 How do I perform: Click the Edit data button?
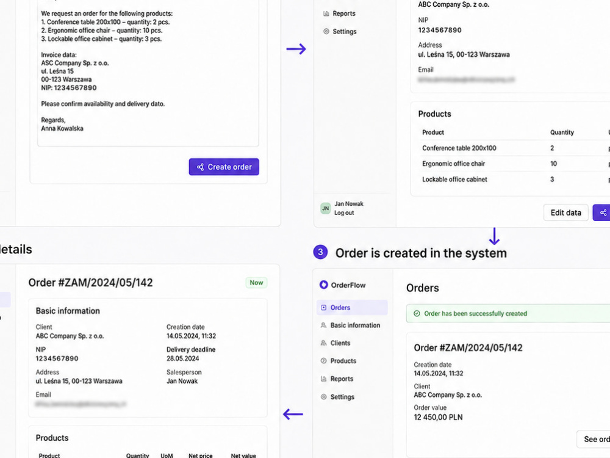click(565, 213)
